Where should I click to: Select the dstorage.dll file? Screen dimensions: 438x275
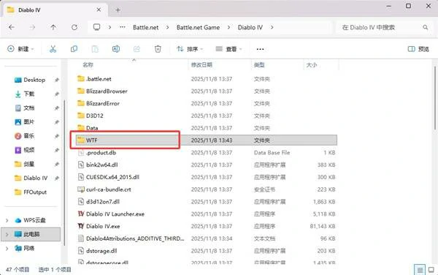(x=207, y=251)
